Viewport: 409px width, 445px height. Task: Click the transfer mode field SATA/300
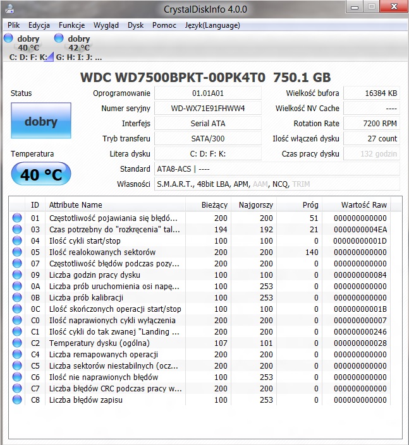(x=208, y=138)
